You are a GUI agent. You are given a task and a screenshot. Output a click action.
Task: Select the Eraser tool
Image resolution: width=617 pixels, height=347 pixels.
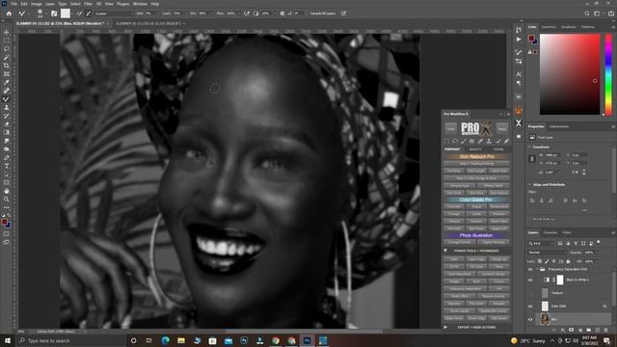pyautogui.click(x=7, y=124)
